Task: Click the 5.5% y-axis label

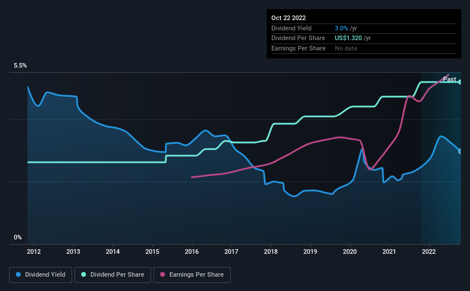Action: [20, 66]
